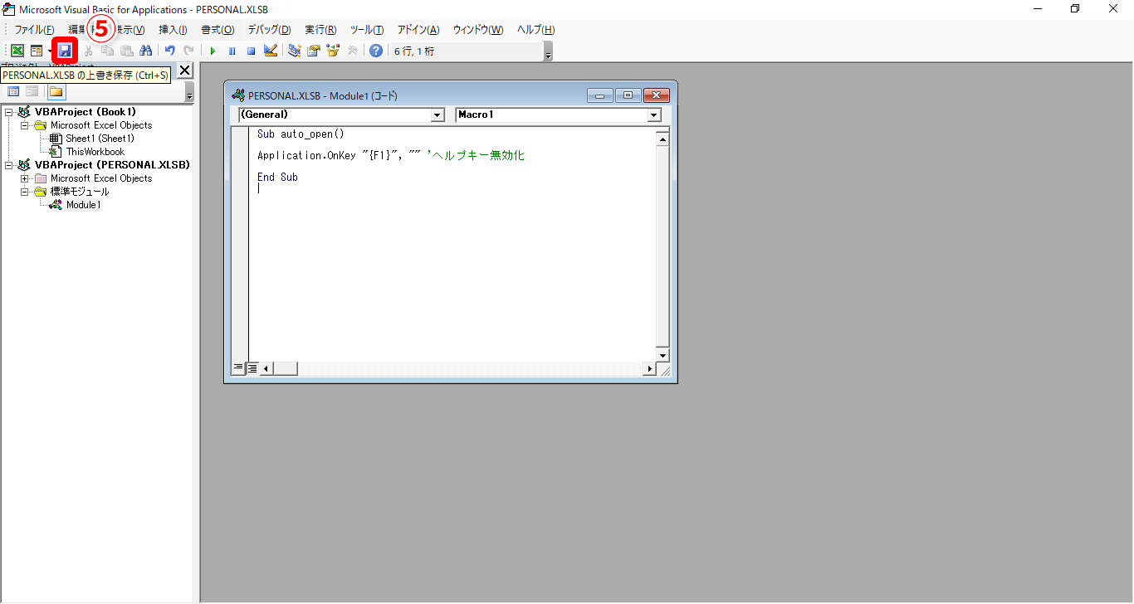Close the Project Explorer panel
Screen dimensions: 1134x604
184,71
